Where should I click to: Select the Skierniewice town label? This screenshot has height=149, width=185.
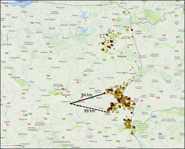(x=44, y=107)
